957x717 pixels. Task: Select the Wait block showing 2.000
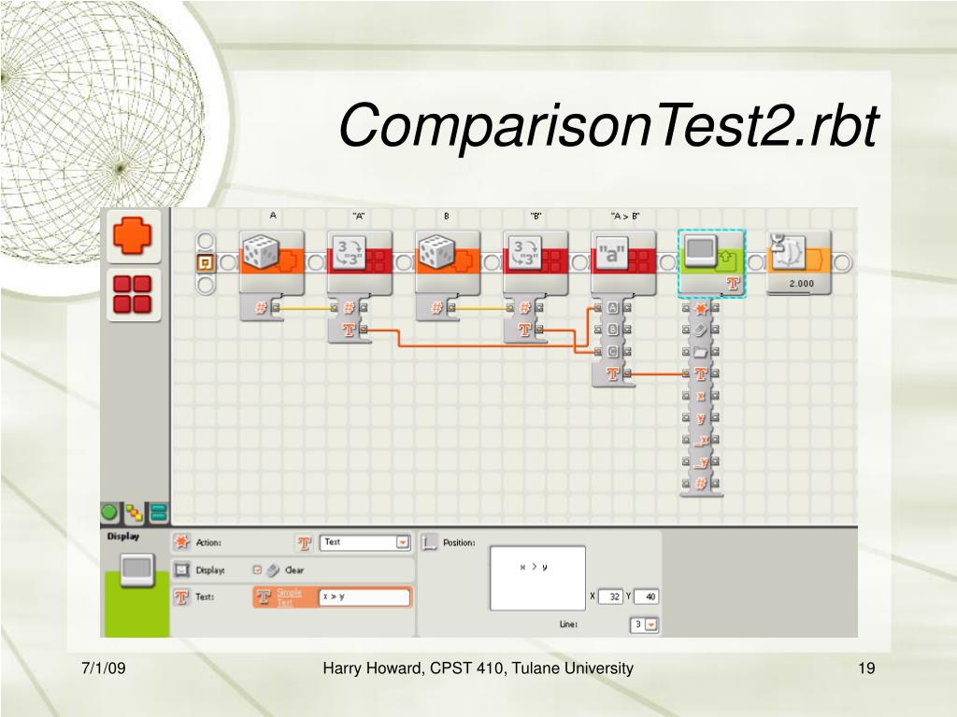click(x=799, y=262)
